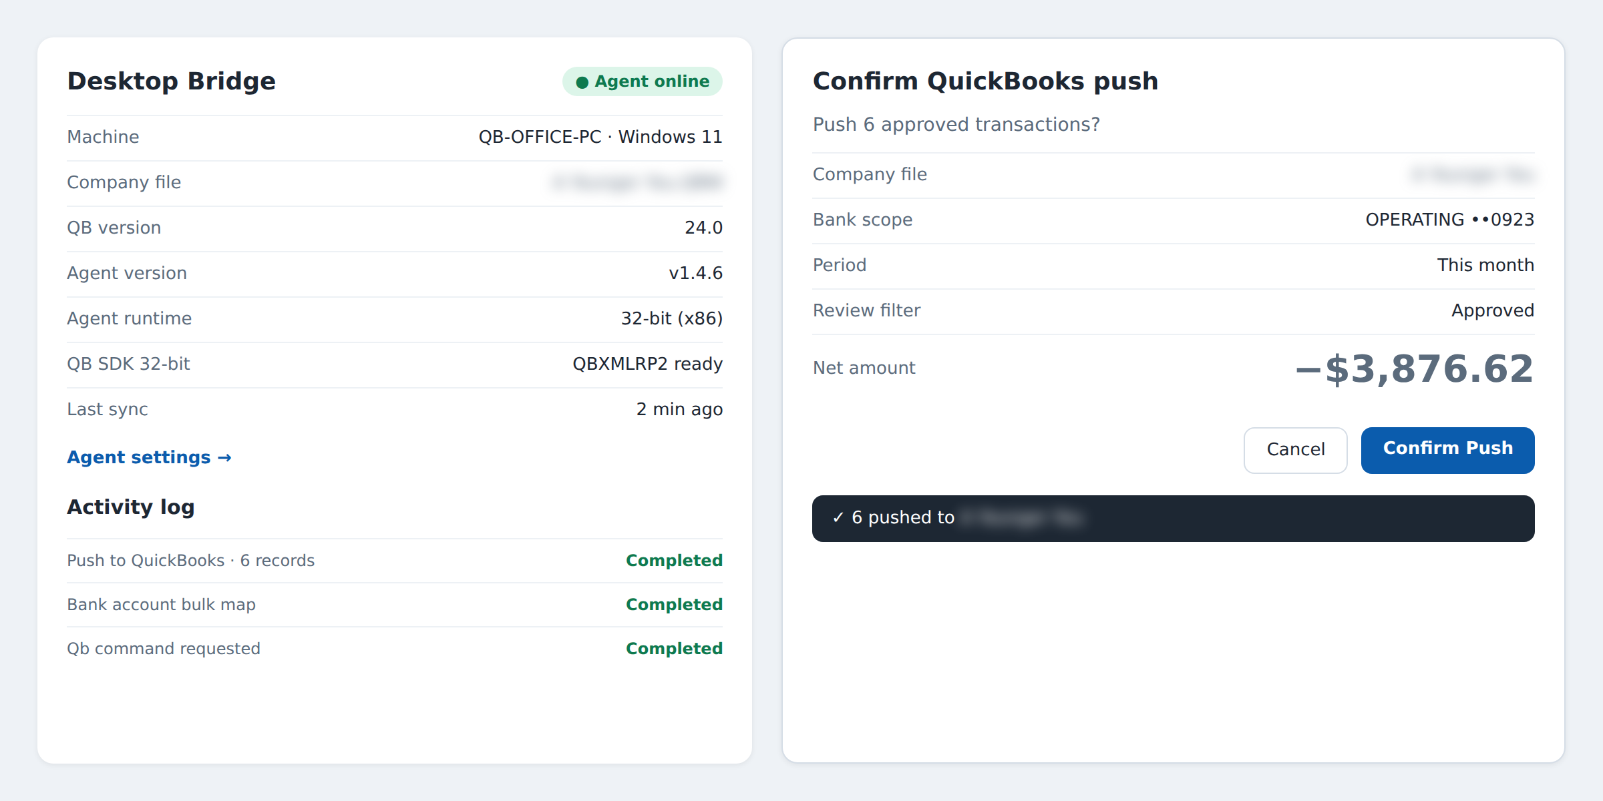
Task: Select the net amount '−$3,876.62'
Action: [x=1414, y=369]
